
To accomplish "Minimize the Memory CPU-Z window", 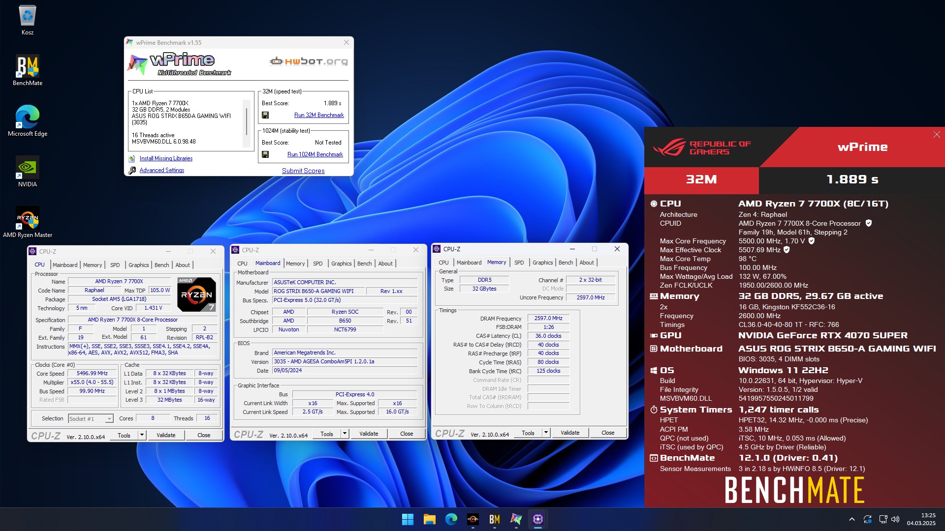I will tap(572, 249).
